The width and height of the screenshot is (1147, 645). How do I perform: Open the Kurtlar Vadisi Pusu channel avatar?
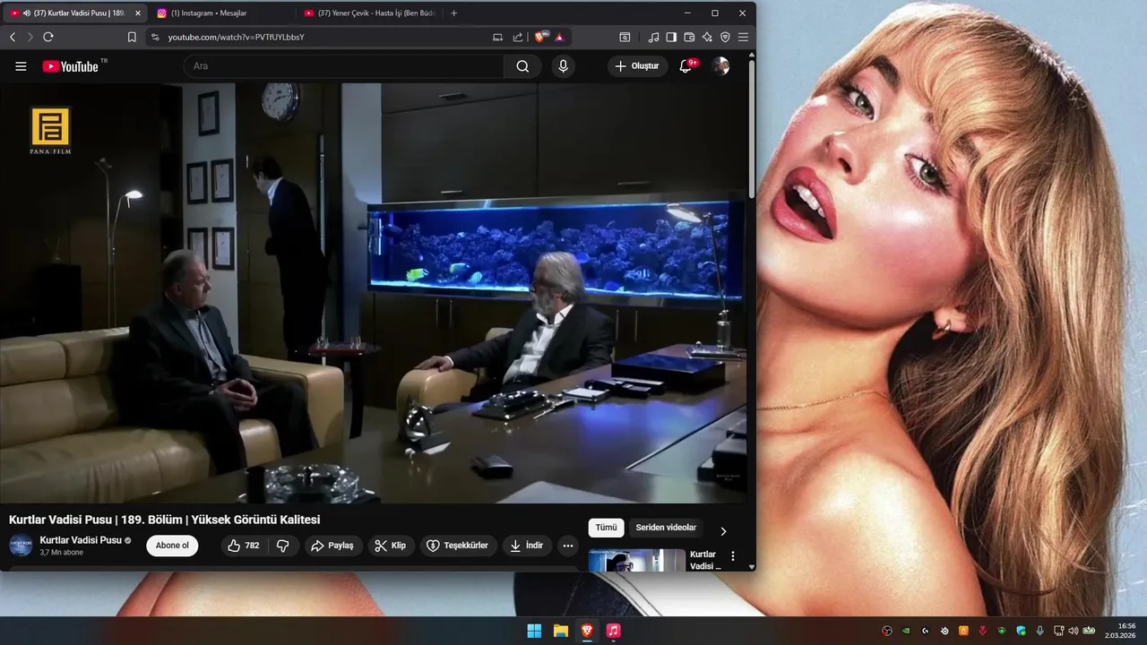pyautogui.click(x=21, y=546)
